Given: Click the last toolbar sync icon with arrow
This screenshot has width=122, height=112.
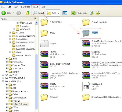Looking at the screenshot, I should click(x=98, y=13).
